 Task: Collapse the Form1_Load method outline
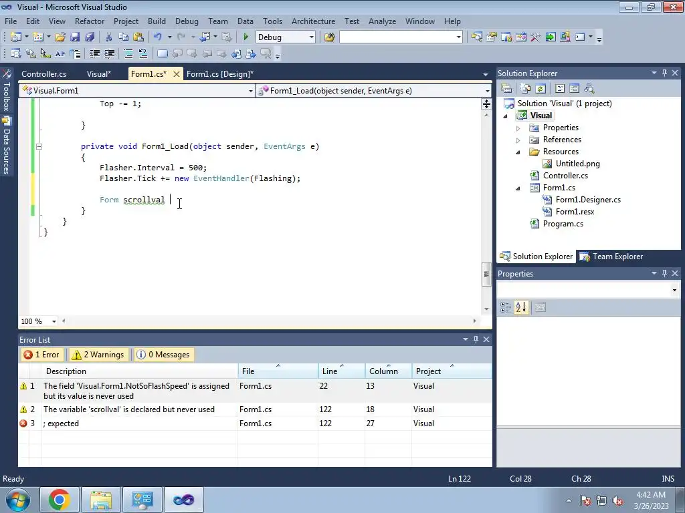39,146
